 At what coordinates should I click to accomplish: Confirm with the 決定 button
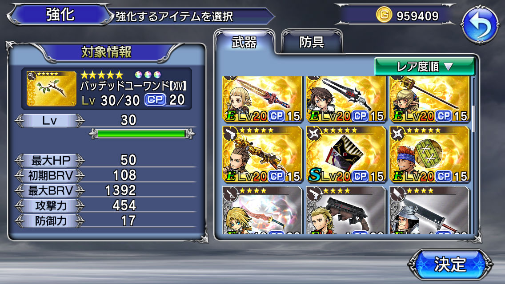pyautogui.click(x=450, y=264)
